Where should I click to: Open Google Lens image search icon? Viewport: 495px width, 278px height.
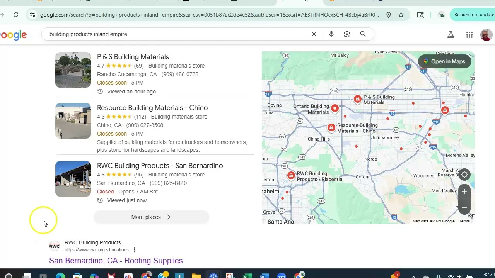tap(347, 34)
